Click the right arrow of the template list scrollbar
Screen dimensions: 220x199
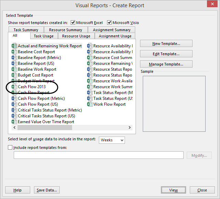(x=130, y=128)
